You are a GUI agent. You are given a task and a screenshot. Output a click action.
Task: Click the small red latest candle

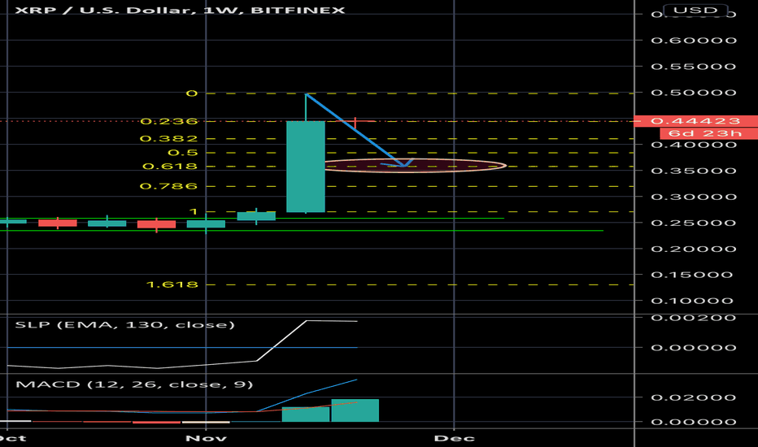[355, 122]
